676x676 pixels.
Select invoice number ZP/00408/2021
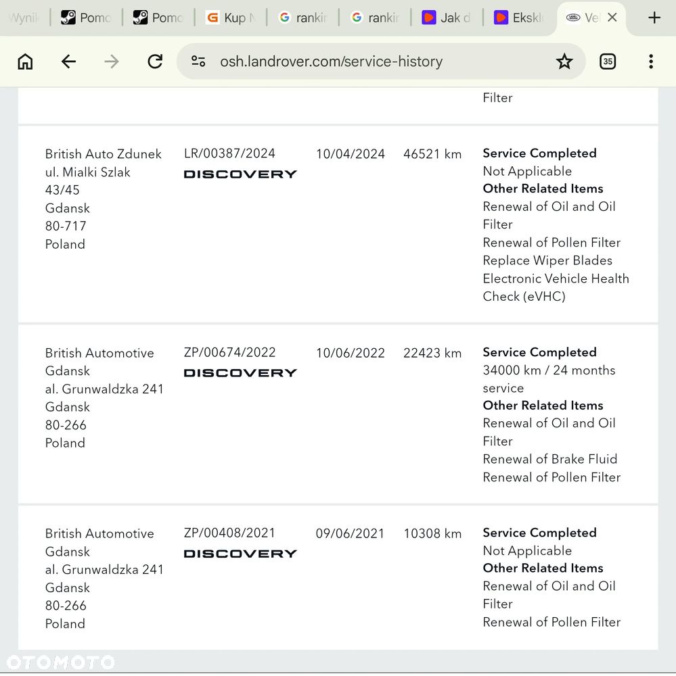(229, 533)
